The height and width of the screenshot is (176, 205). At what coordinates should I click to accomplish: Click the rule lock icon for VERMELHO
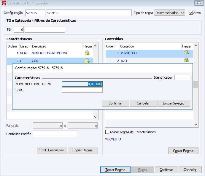186,52
